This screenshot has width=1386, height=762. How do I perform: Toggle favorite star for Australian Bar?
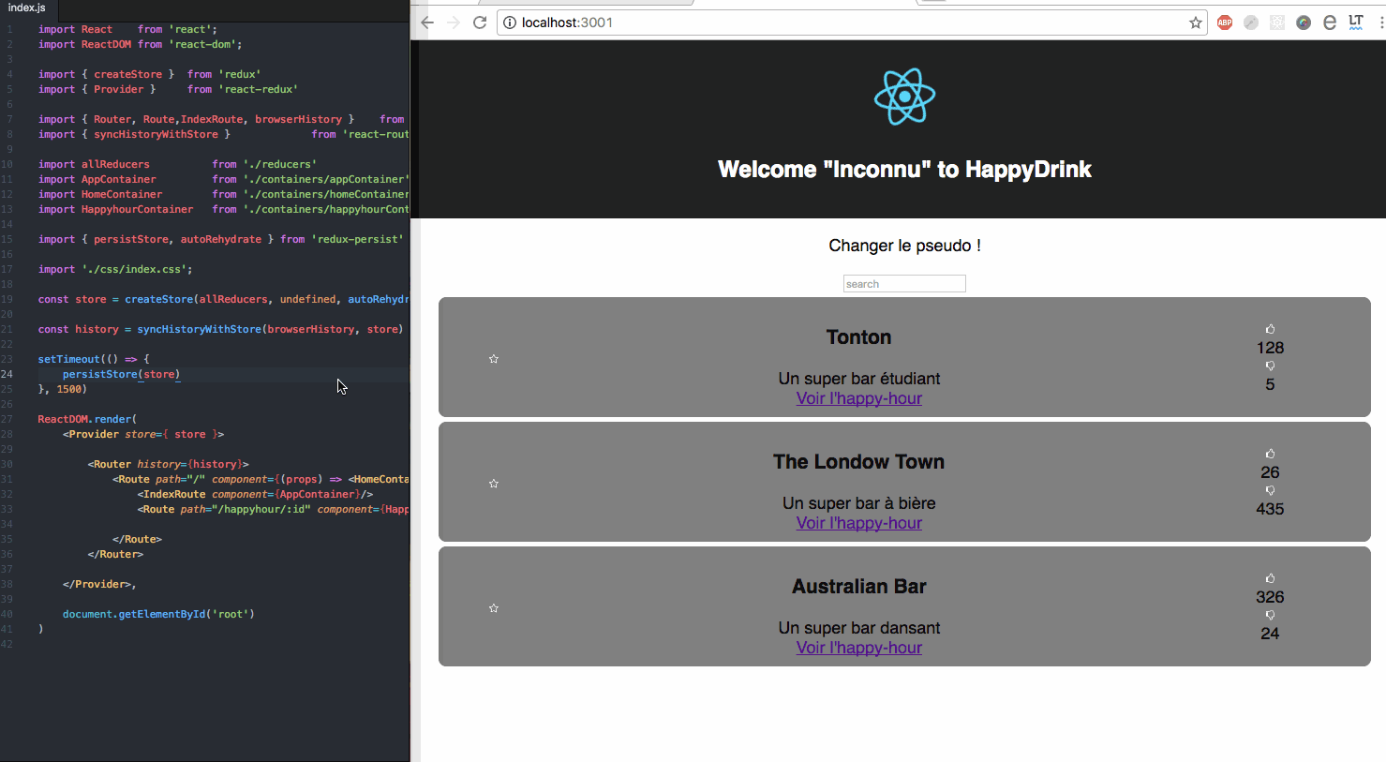pyautogui.click(x=494, y=608)
